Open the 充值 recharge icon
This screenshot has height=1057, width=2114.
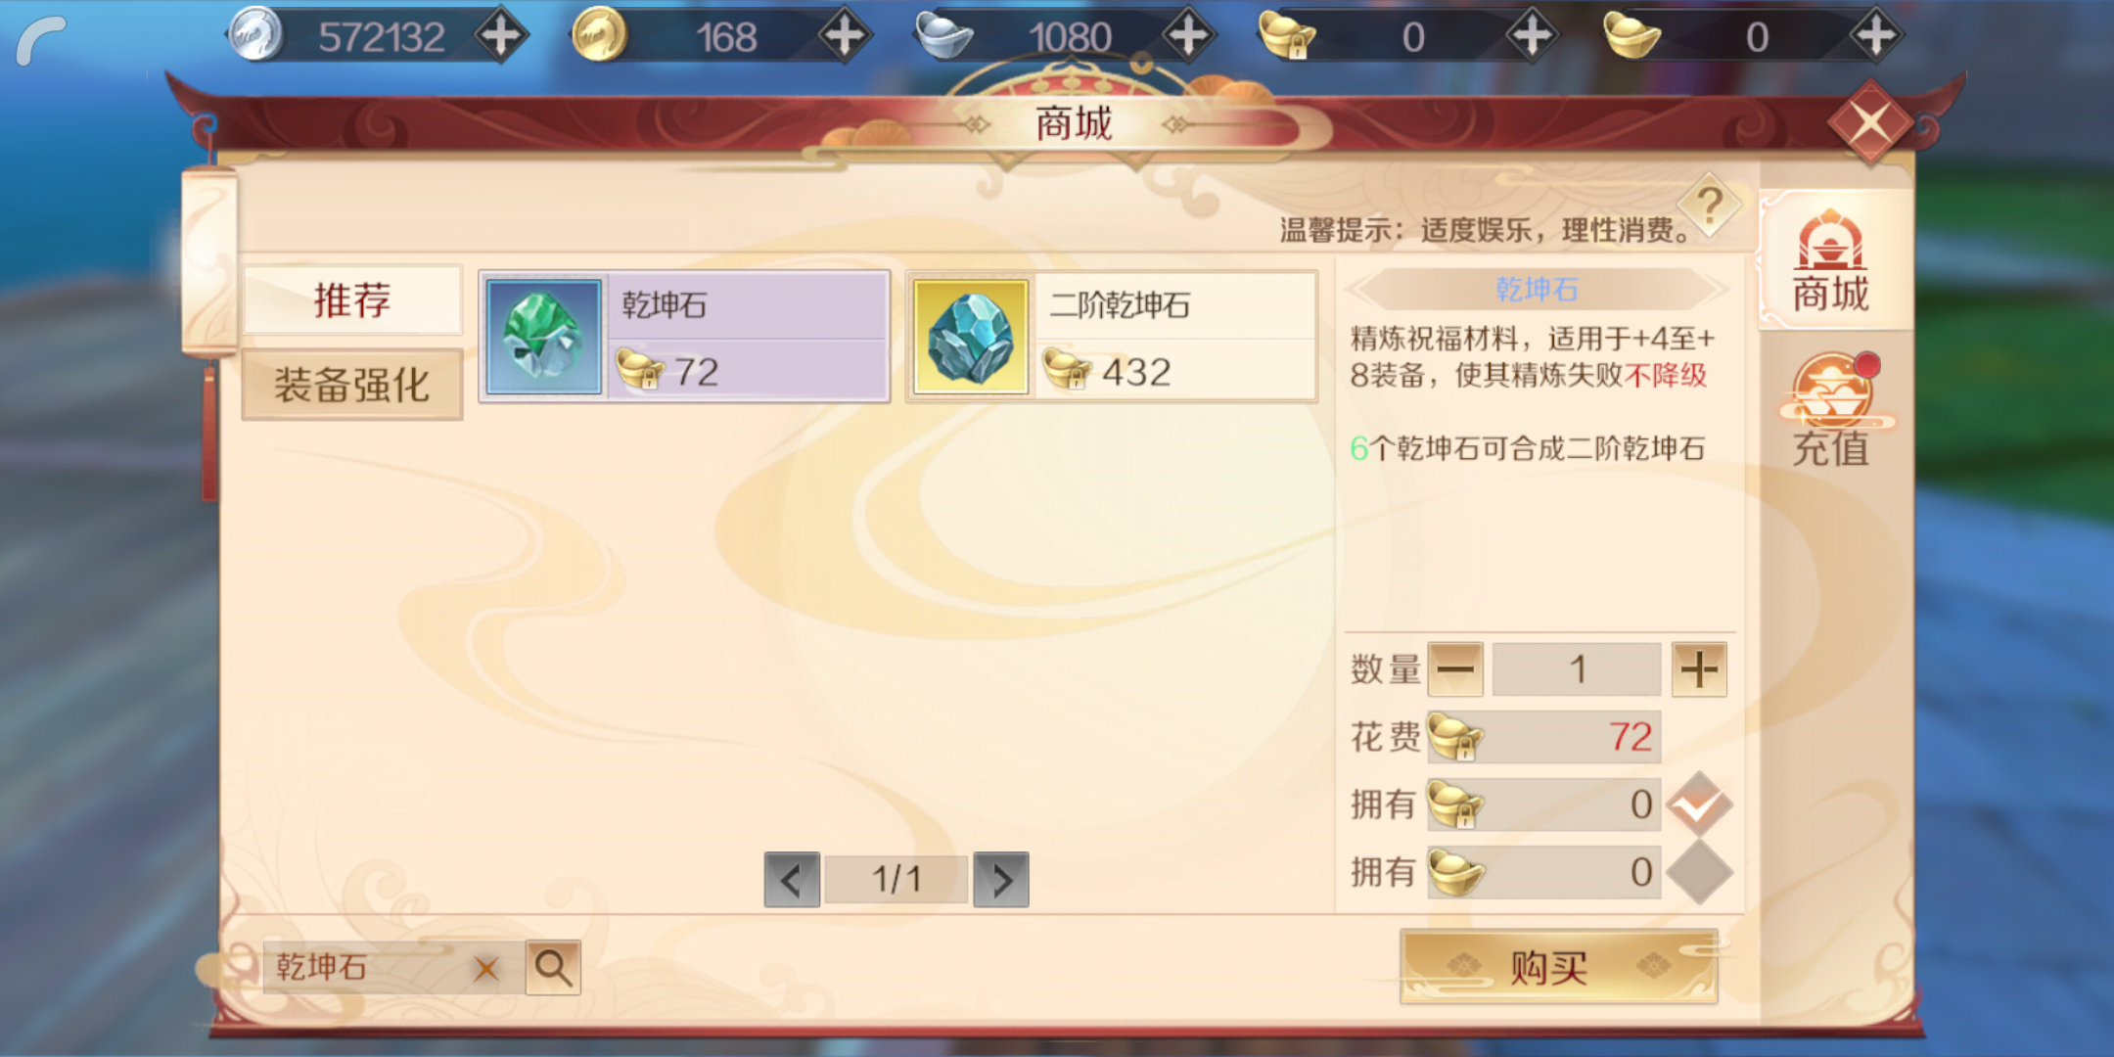[x=1831, y=409]
